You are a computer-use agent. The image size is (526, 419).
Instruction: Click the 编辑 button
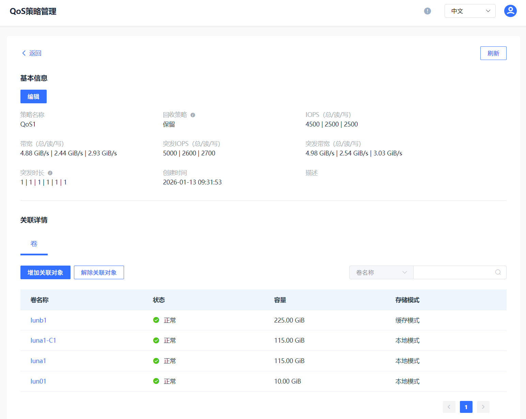click(33, 96)
